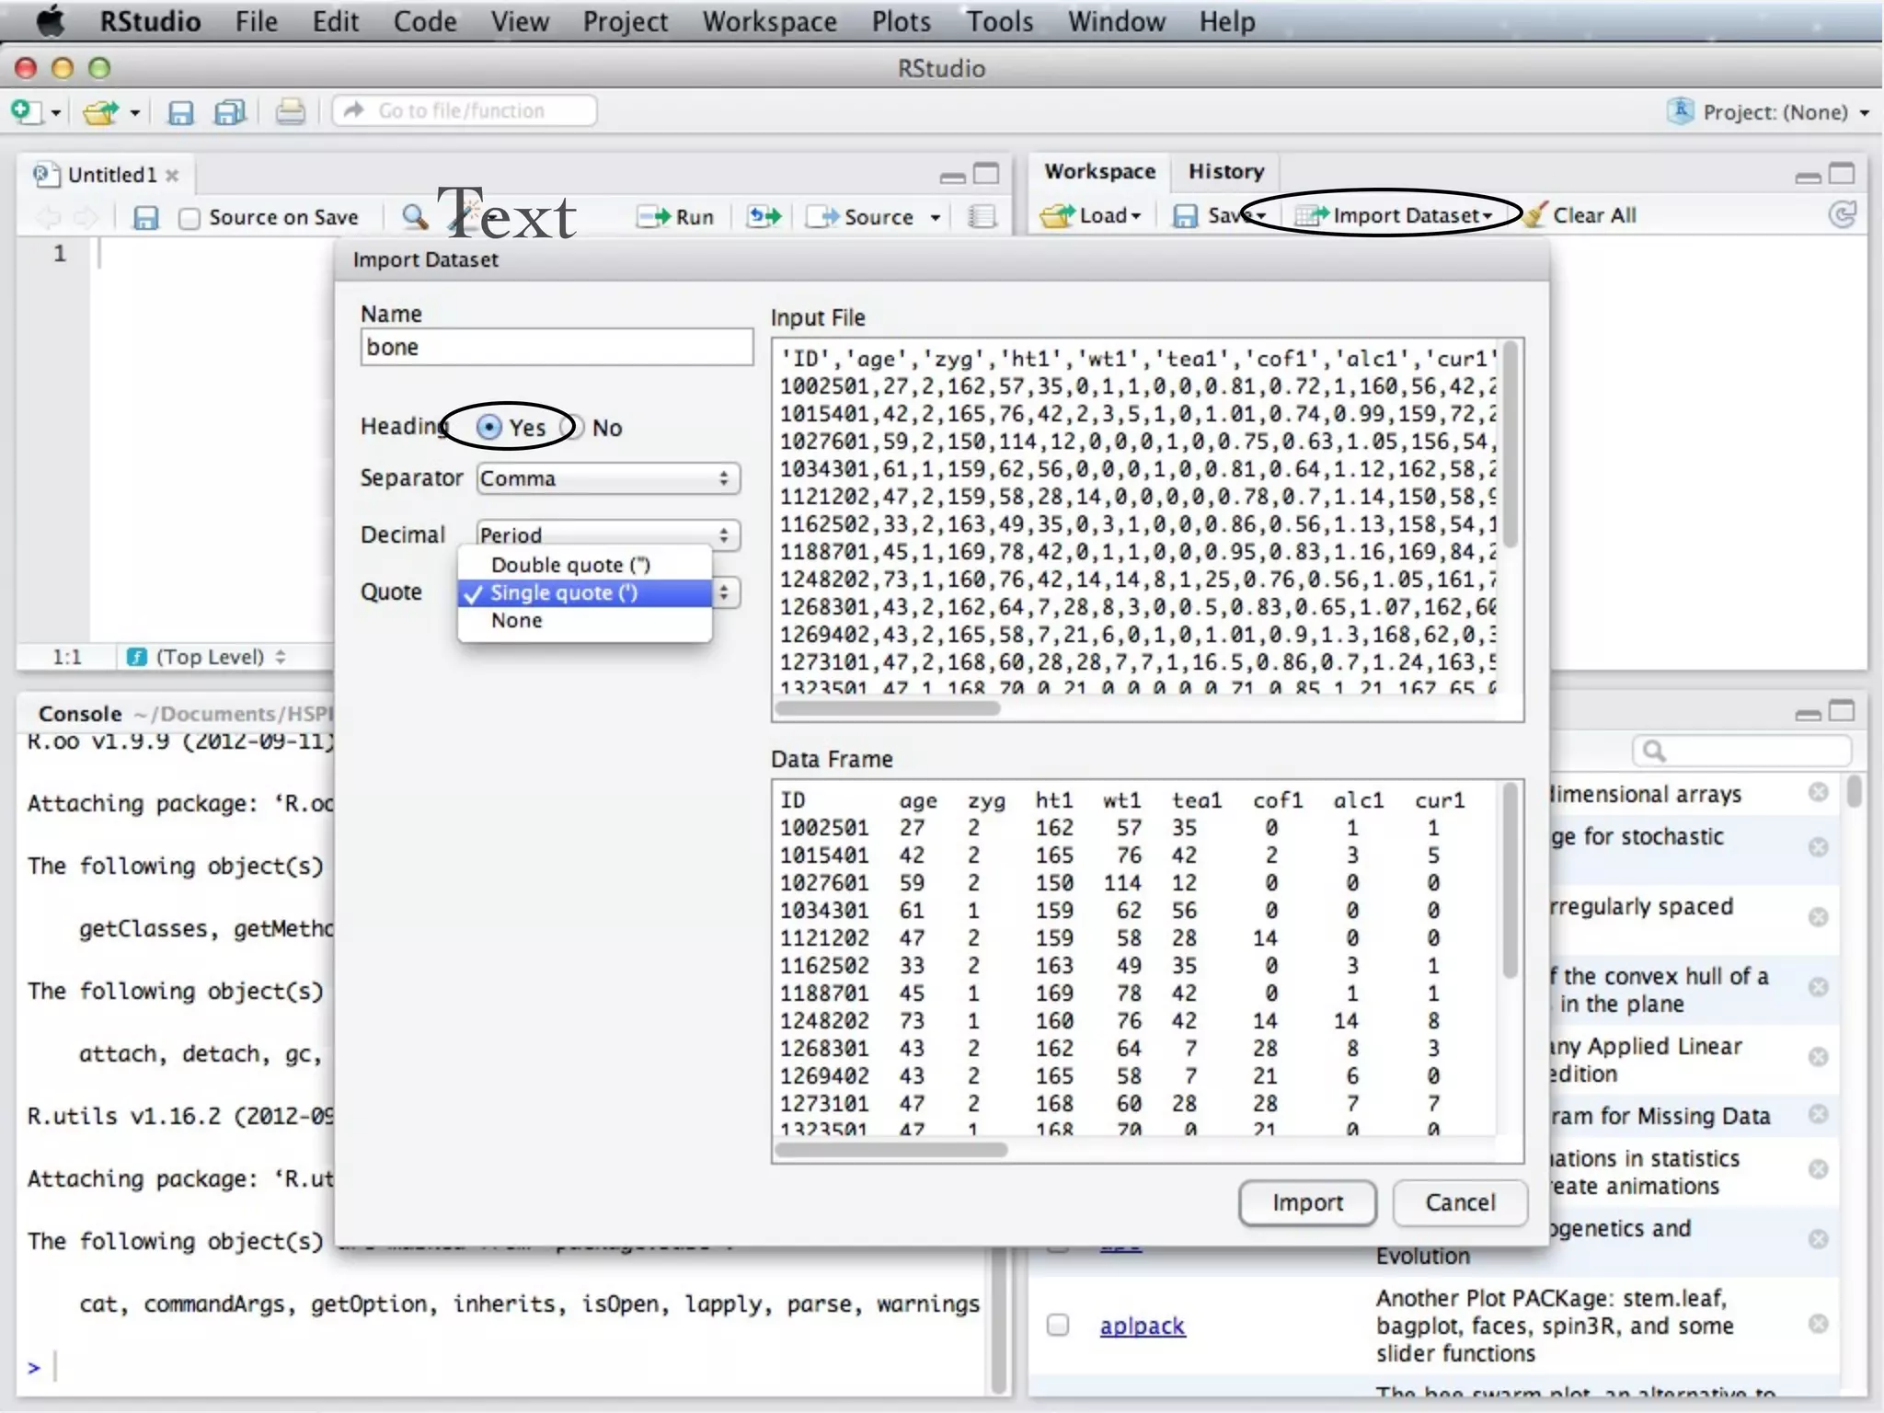Click the print icon in main toolbar
The height and width of the screenshot is (1413, 1884).
[x=290, y=111]
